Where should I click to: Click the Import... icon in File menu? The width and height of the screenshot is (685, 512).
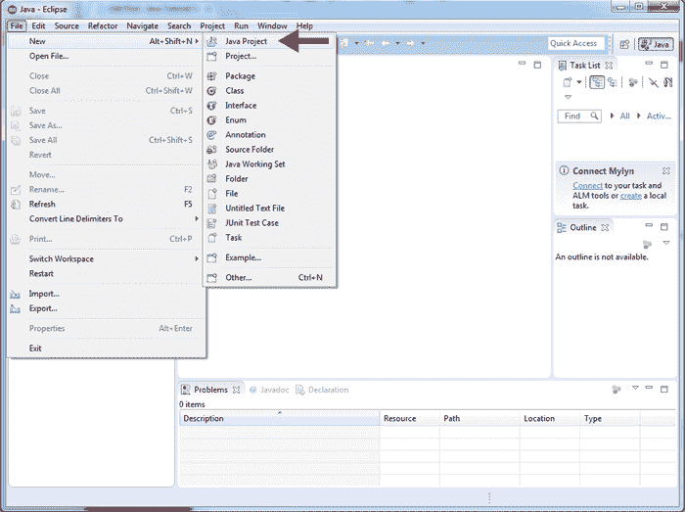(16, 294)
